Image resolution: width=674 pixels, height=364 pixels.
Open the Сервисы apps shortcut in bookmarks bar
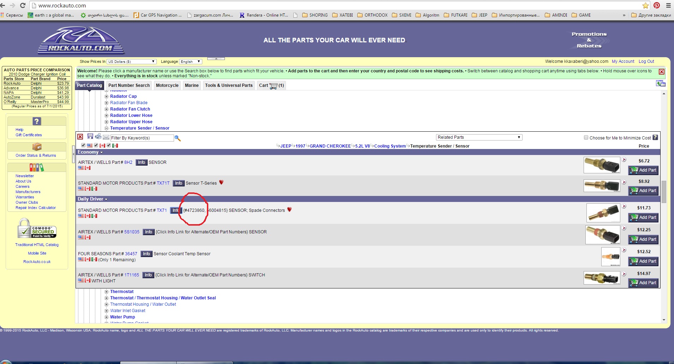point(12,15)
